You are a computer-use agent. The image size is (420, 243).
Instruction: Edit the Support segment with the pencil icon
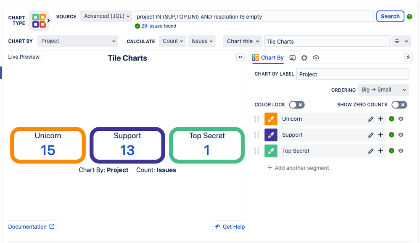tap(371, 135)
